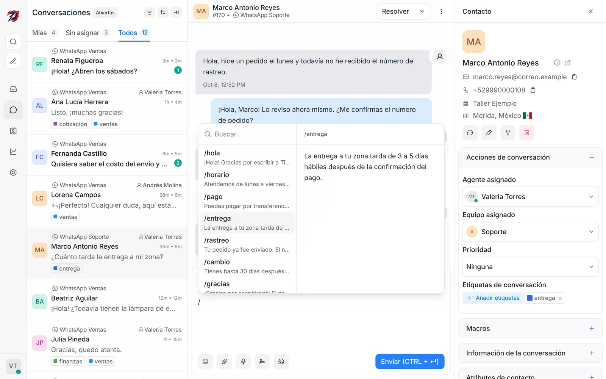Click the microphone audio record icon
The width and height of the screenshot is (606, 379).
point(243,362)
